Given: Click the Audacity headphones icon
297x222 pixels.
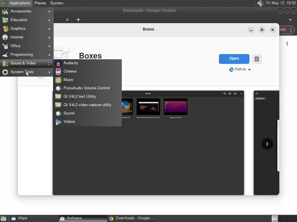Looking at the screenshot, I should tap(58, 63).
